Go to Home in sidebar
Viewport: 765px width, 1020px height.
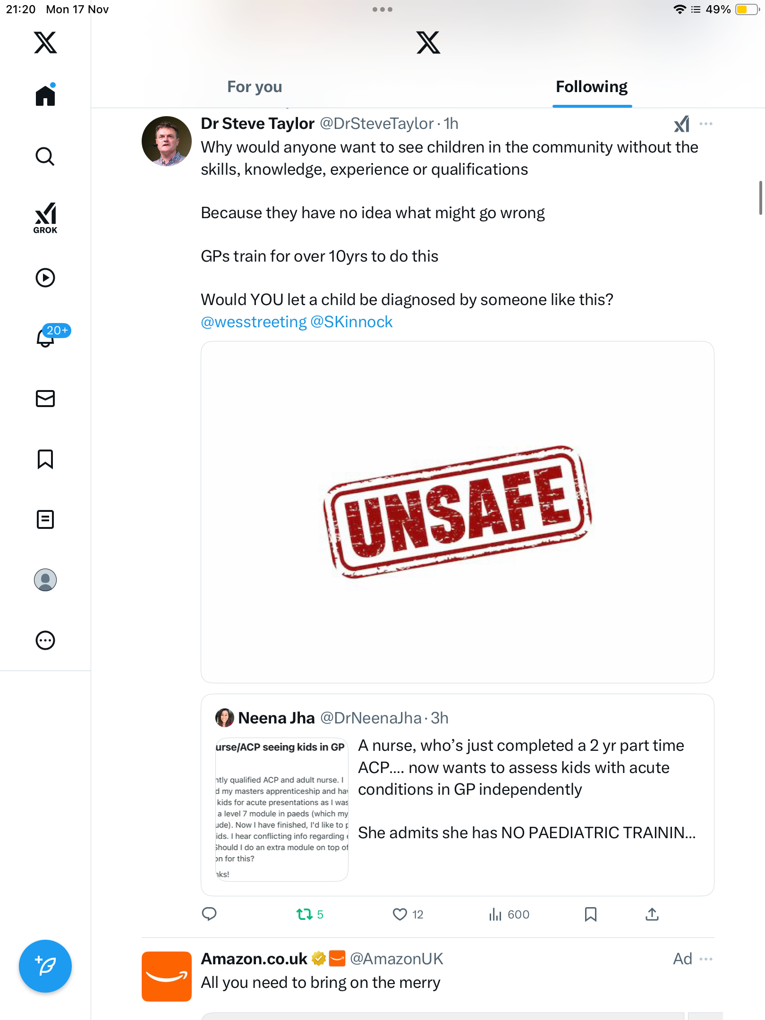[x=45, y=95]
